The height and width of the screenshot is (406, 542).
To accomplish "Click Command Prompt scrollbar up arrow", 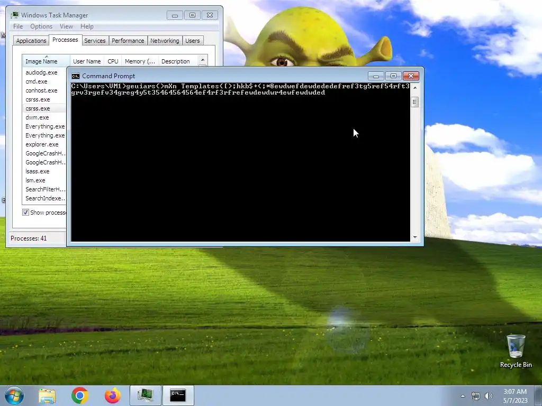I will pyautogui.click(x=415, y=87).
